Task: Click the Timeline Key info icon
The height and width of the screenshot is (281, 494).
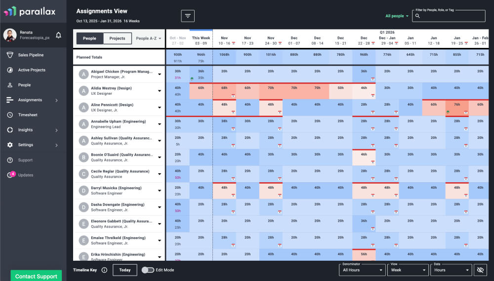Action: (104, 270)
